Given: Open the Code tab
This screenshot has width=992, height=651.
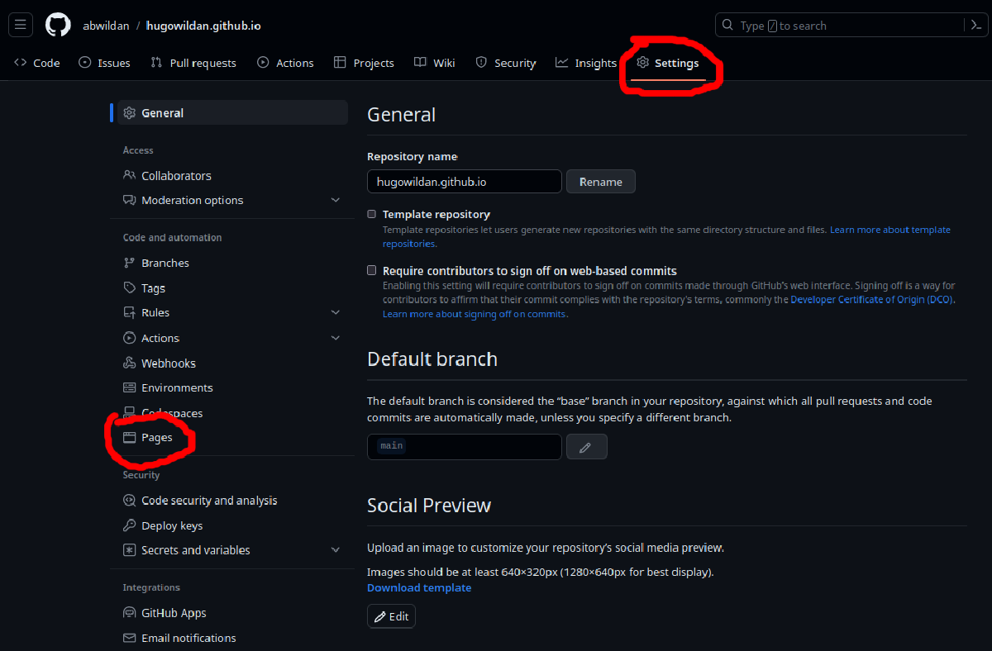Looking at the screenshot, I should (37, 63).
